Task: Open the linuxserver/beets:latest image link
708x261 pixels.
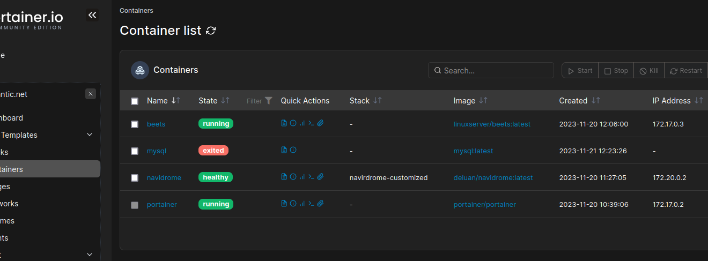Action: (x=492, y=124)
